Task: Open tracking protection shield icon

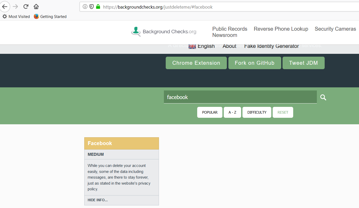Action: tap(92, 7)
